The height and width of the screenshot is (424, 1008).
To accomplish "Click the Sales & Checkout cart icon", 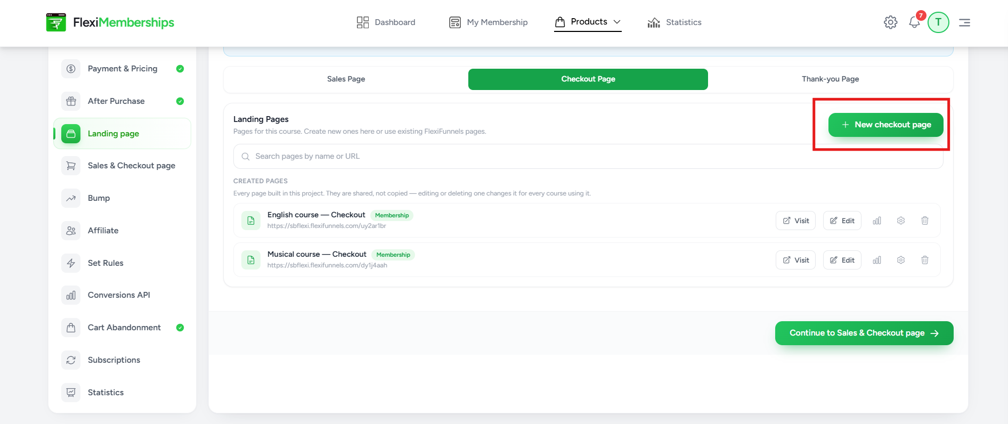I will coord(71,166).
